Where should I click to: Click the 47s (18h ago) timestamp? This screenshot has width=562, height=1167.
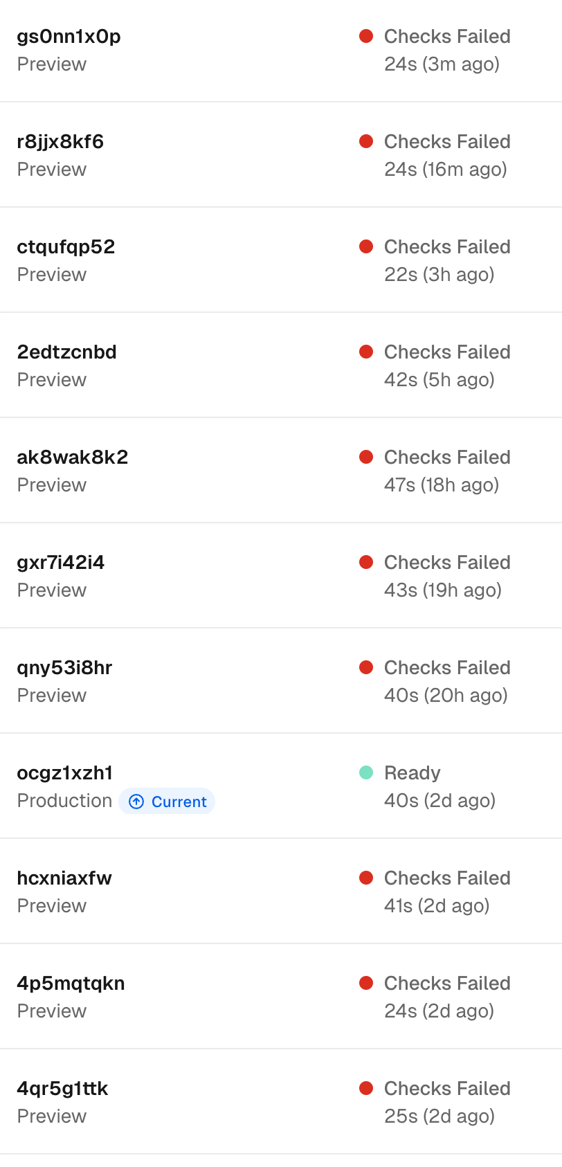(x=442, y=485)
